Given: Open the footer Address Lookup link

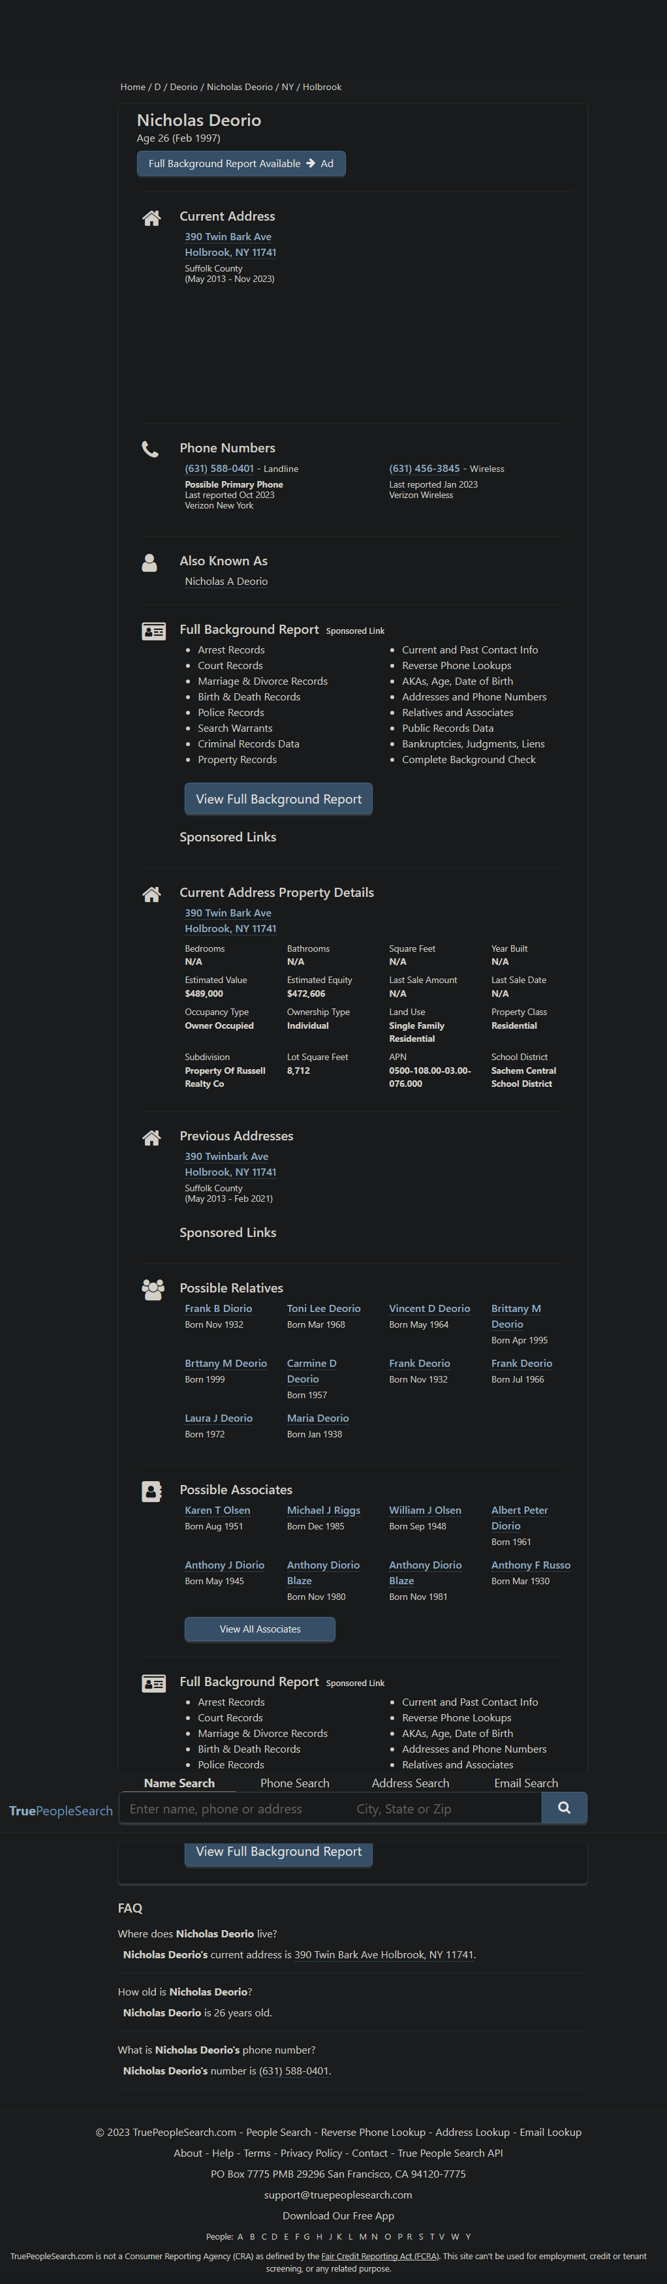Looking at the screenshot, I should pos(472,2133).
